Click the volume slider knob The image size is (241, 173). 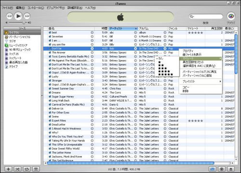pos(24,23)
